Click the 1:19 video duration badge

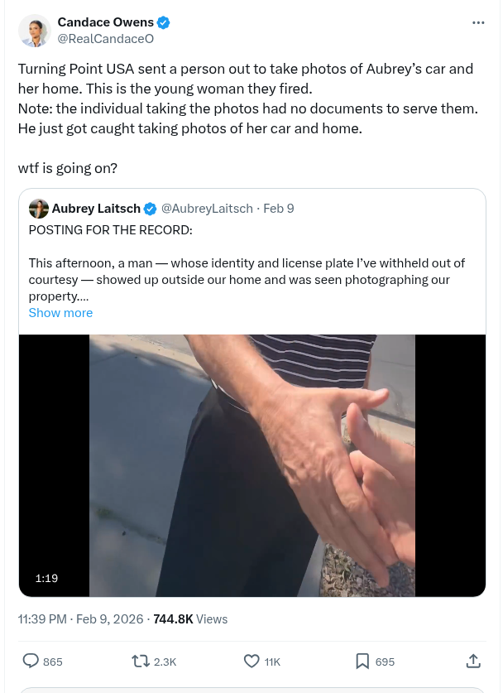click(47, 578)
